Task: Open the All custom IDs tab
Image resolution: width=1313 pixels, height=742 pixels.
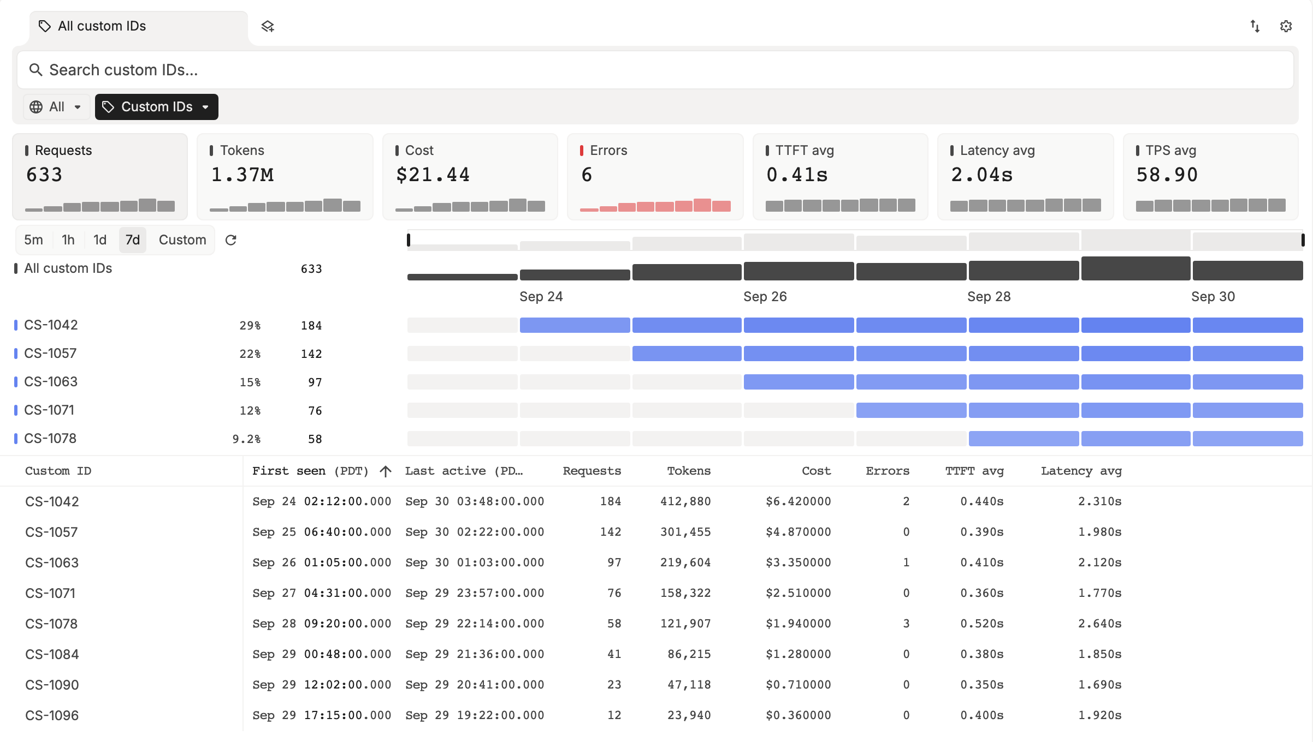Action: coord(139,26)
